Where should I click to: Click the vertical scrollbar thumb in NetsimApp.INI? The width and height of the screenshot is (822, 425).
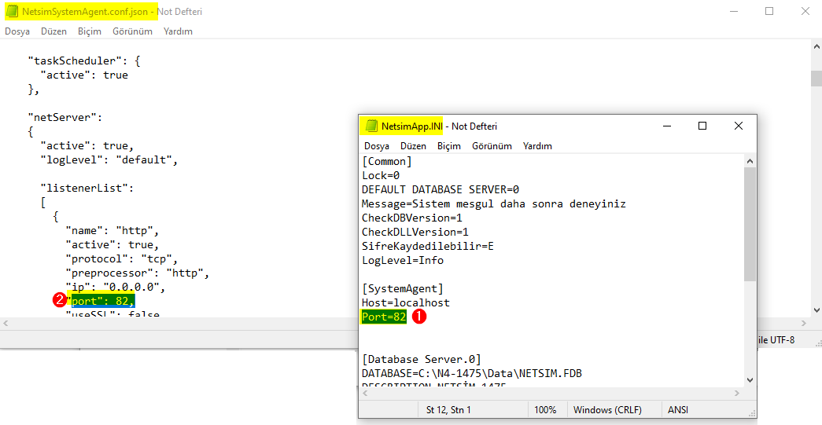[750, 223]
